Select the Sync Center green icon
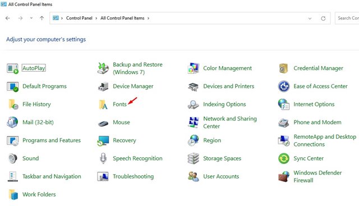This screenshot has width=359, height=206. click(x=284, y=158)
